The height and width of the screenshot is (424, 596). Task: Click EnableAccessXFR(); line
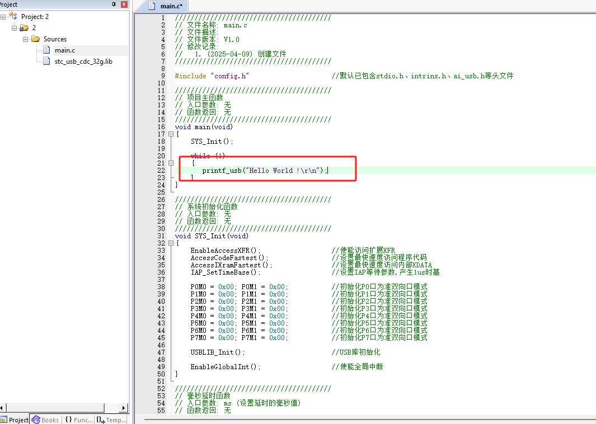coord(226,251)
